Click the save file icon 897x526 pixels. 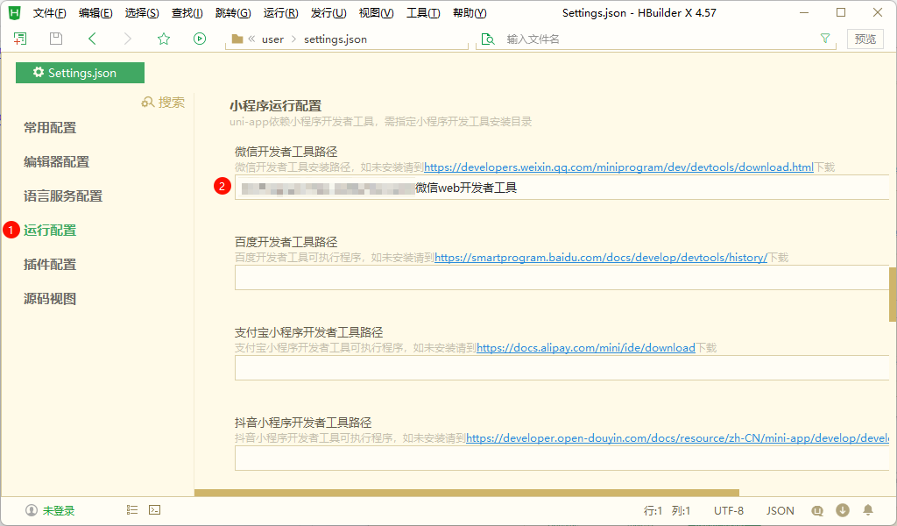[x=56, y=39]
